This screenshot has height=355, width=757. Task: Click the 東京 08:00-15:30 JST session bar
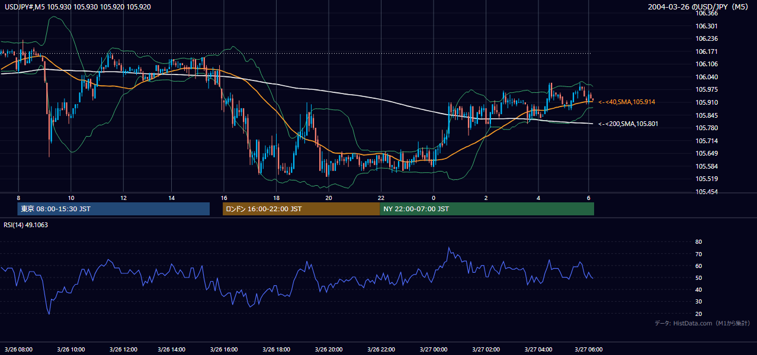[x=114, y=209]
